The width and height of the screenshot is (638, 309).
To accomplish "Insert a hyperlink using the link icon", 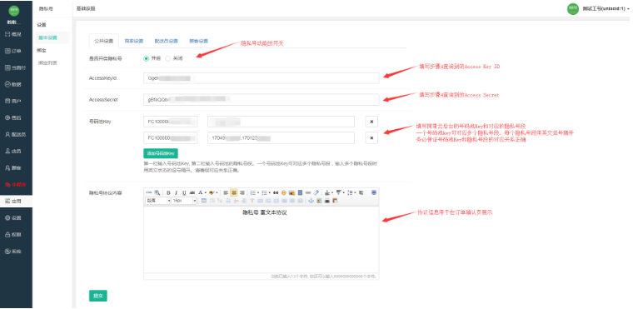I will point(308,193).
